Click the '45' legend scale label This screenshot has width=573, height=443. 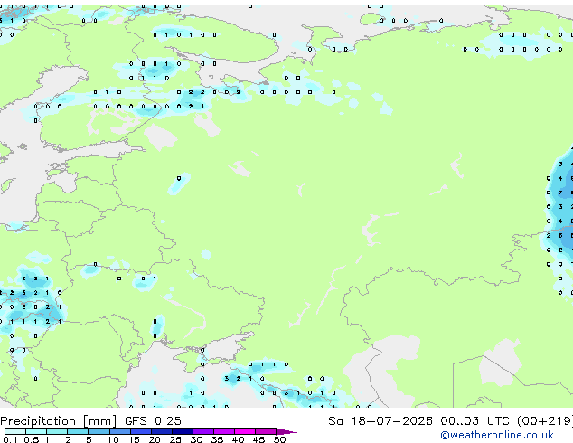point(258,439)
